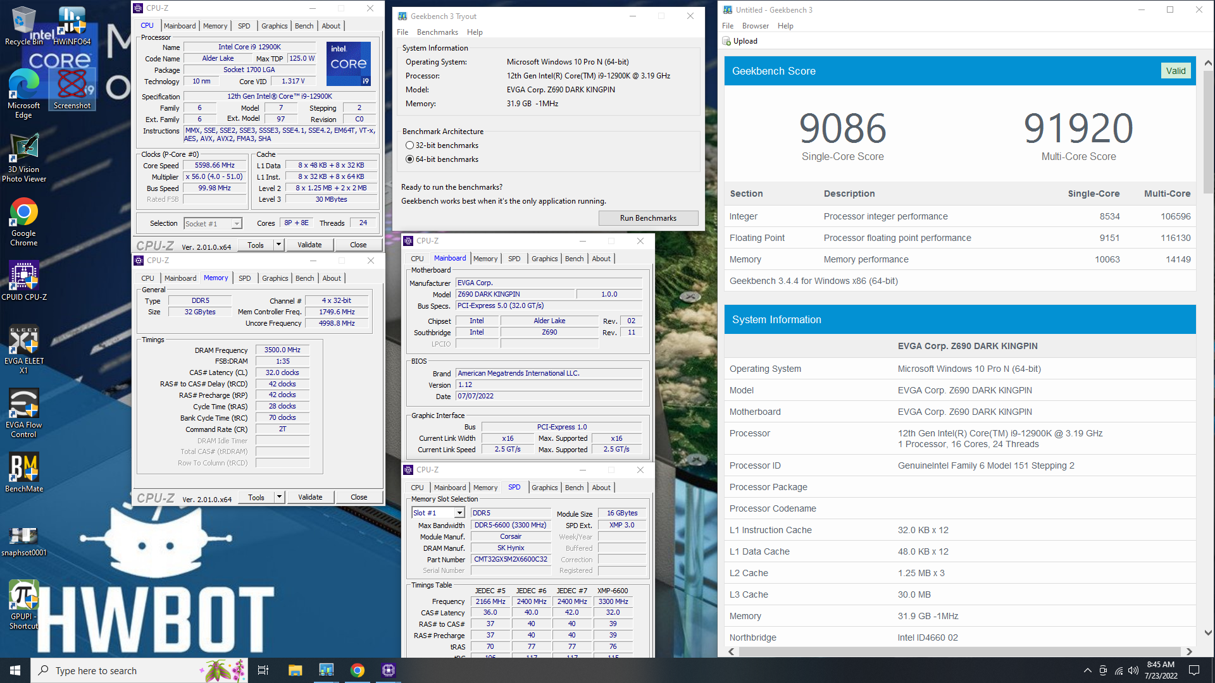Image resolution: width=1215 pixels, height=683 pixels.
Task: Select 64-bit benchmarks radio button
Action: pyautogui.click(x=409, y=159)
